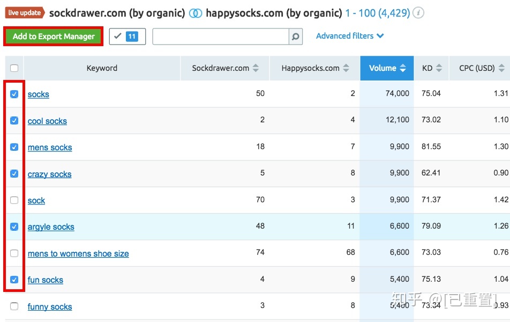Click KD value 62.41
Viewport: 510px width, 322px height.
coord(431,173)
